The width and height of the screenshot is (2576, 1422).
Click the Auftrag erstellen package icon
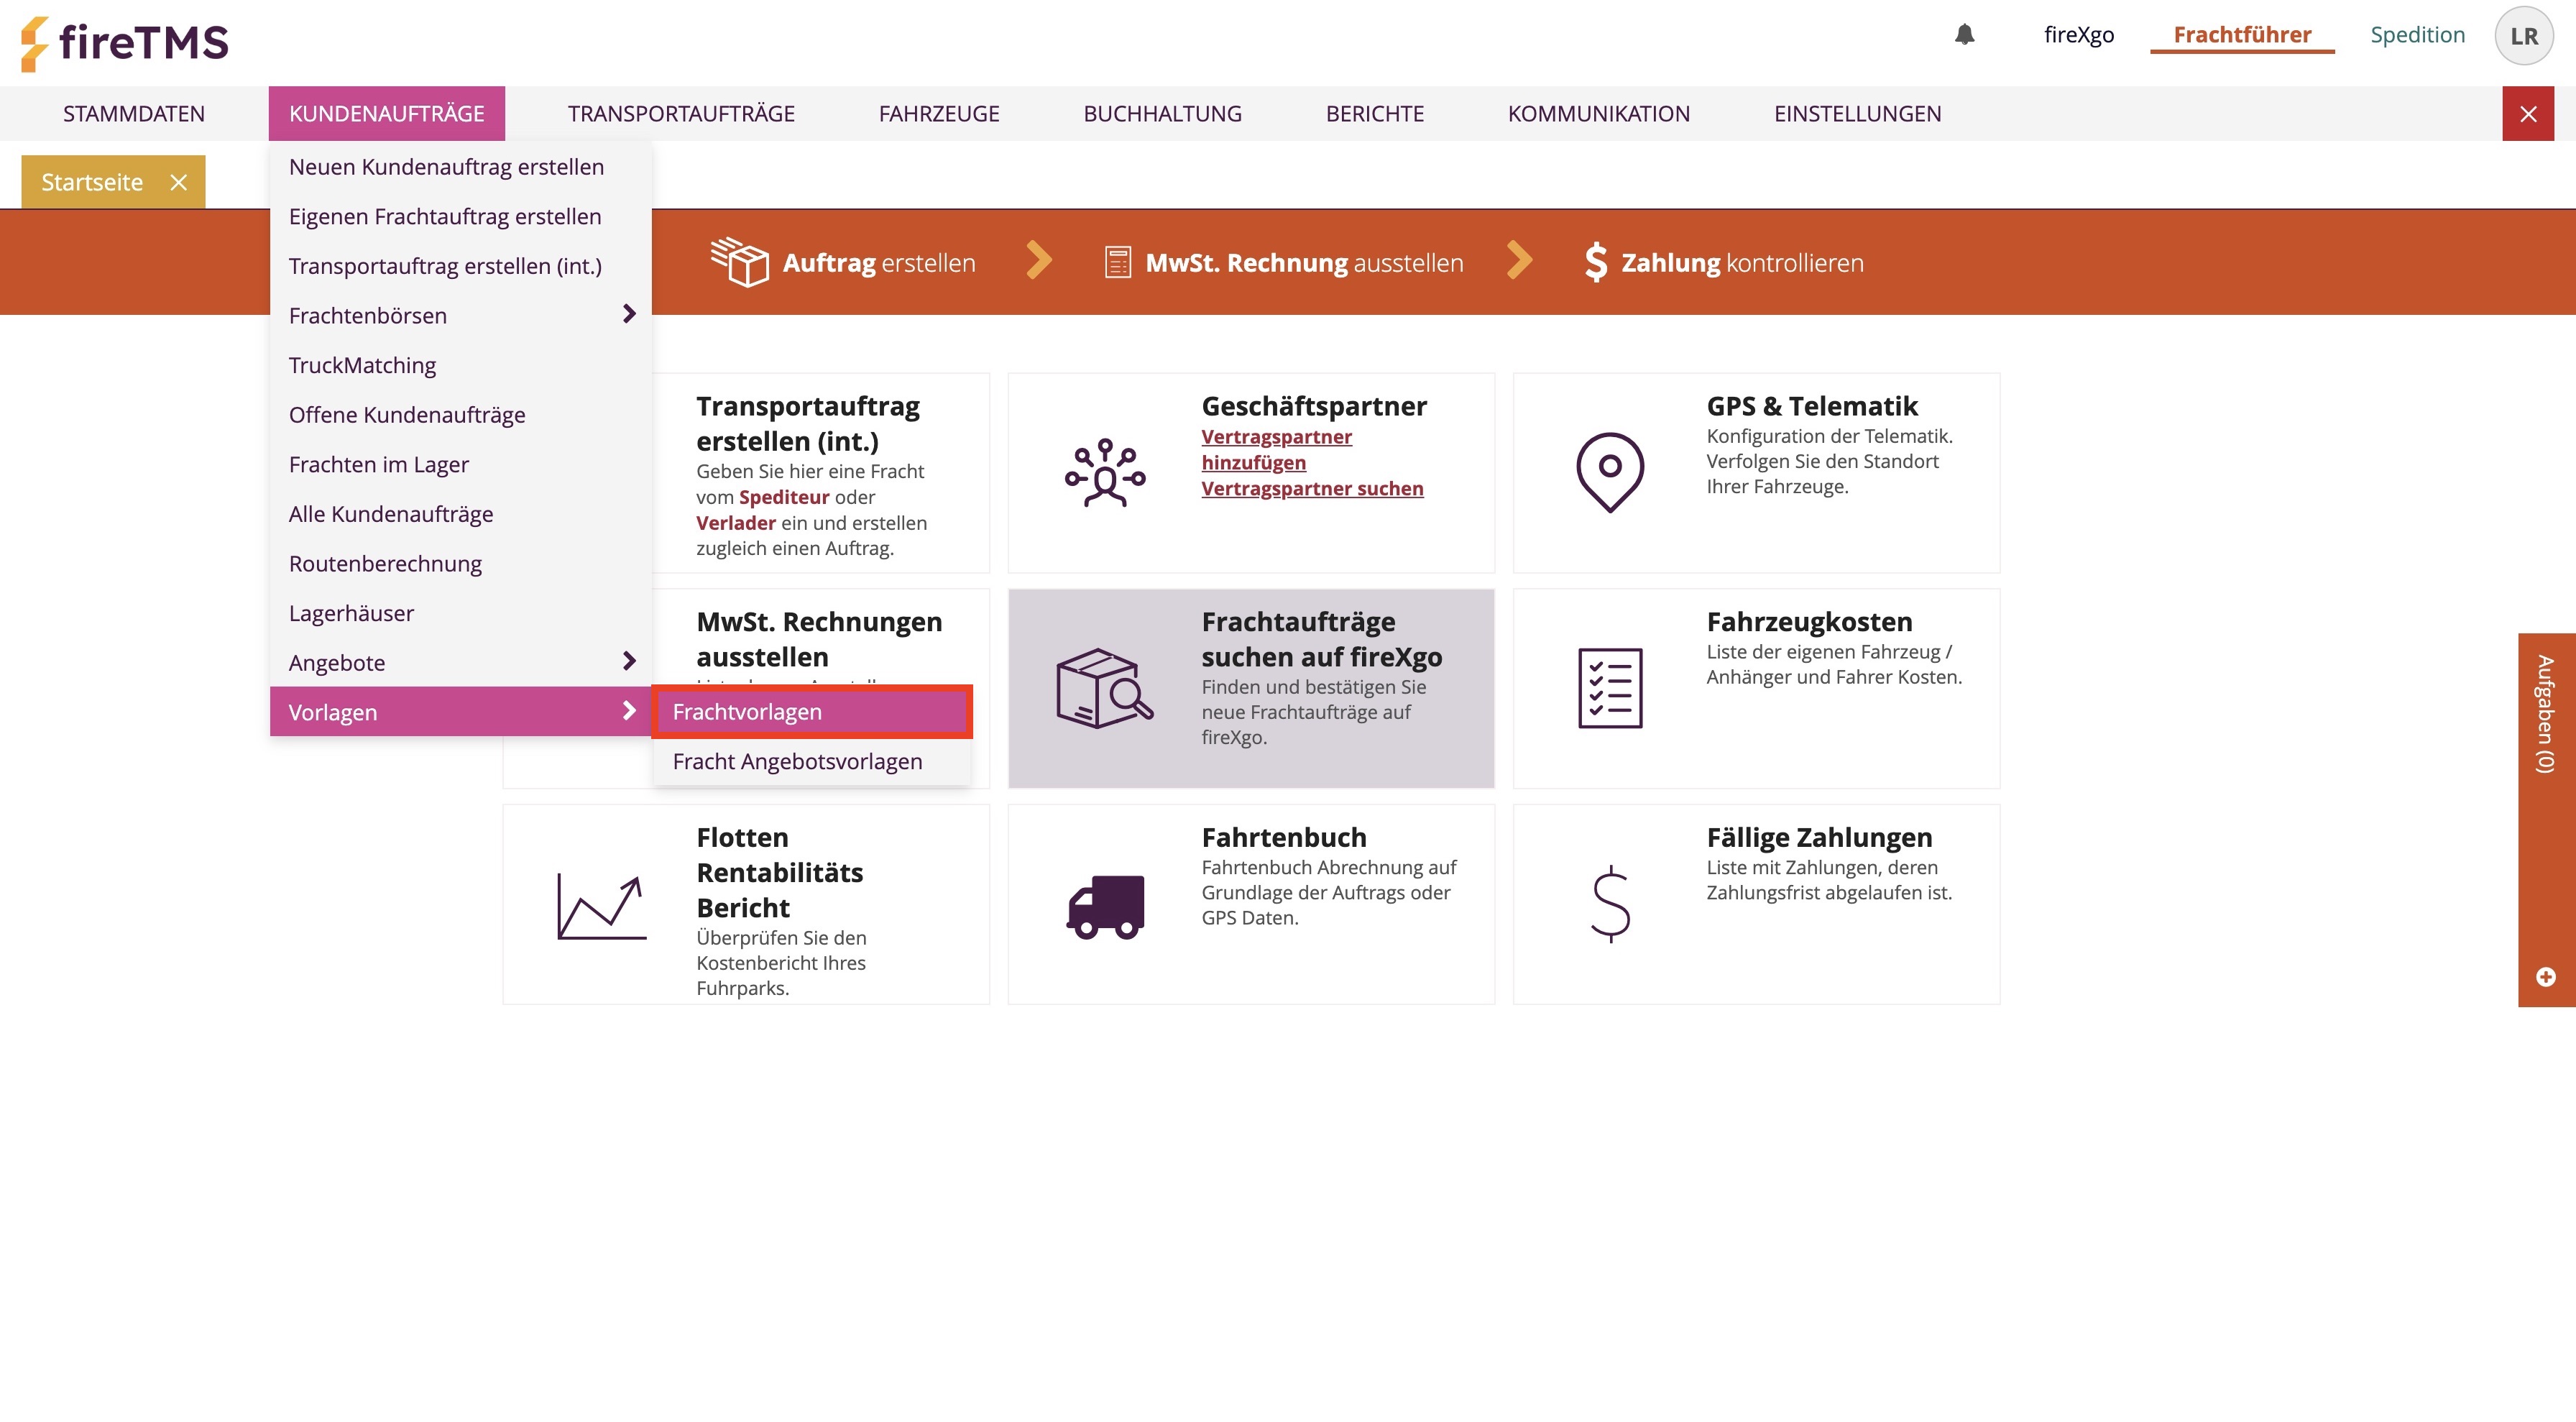(x=739, y=262)
